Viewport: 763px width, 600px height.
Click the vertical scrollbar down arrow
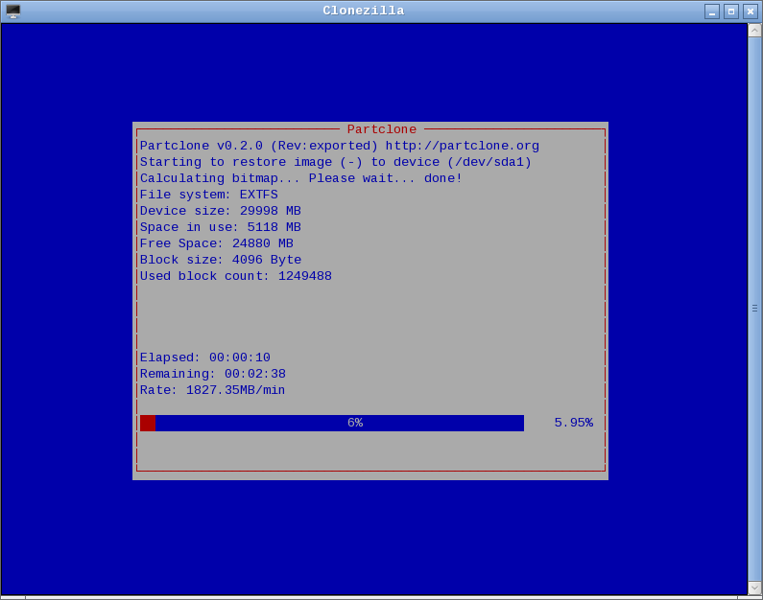point(754,588)
